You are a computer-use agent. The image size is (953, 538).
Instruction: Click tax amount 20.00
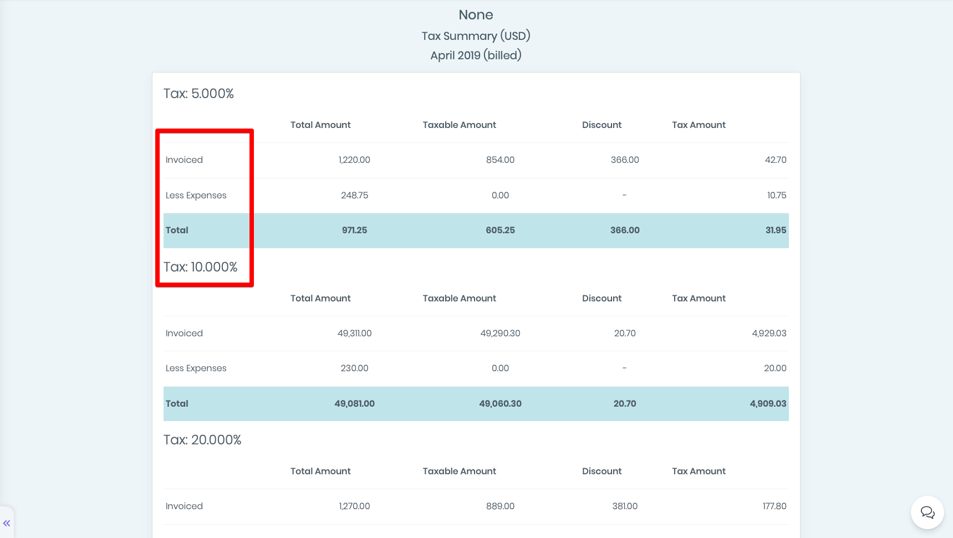(775, 368)
